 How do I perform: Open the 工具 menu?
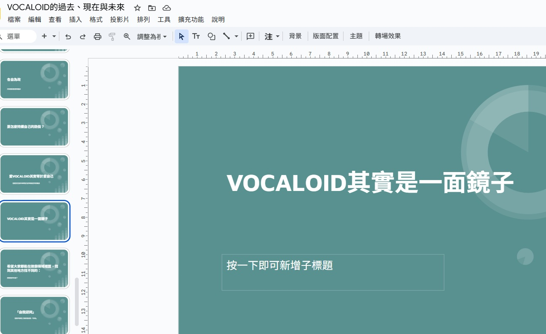[x=164, y=19]
